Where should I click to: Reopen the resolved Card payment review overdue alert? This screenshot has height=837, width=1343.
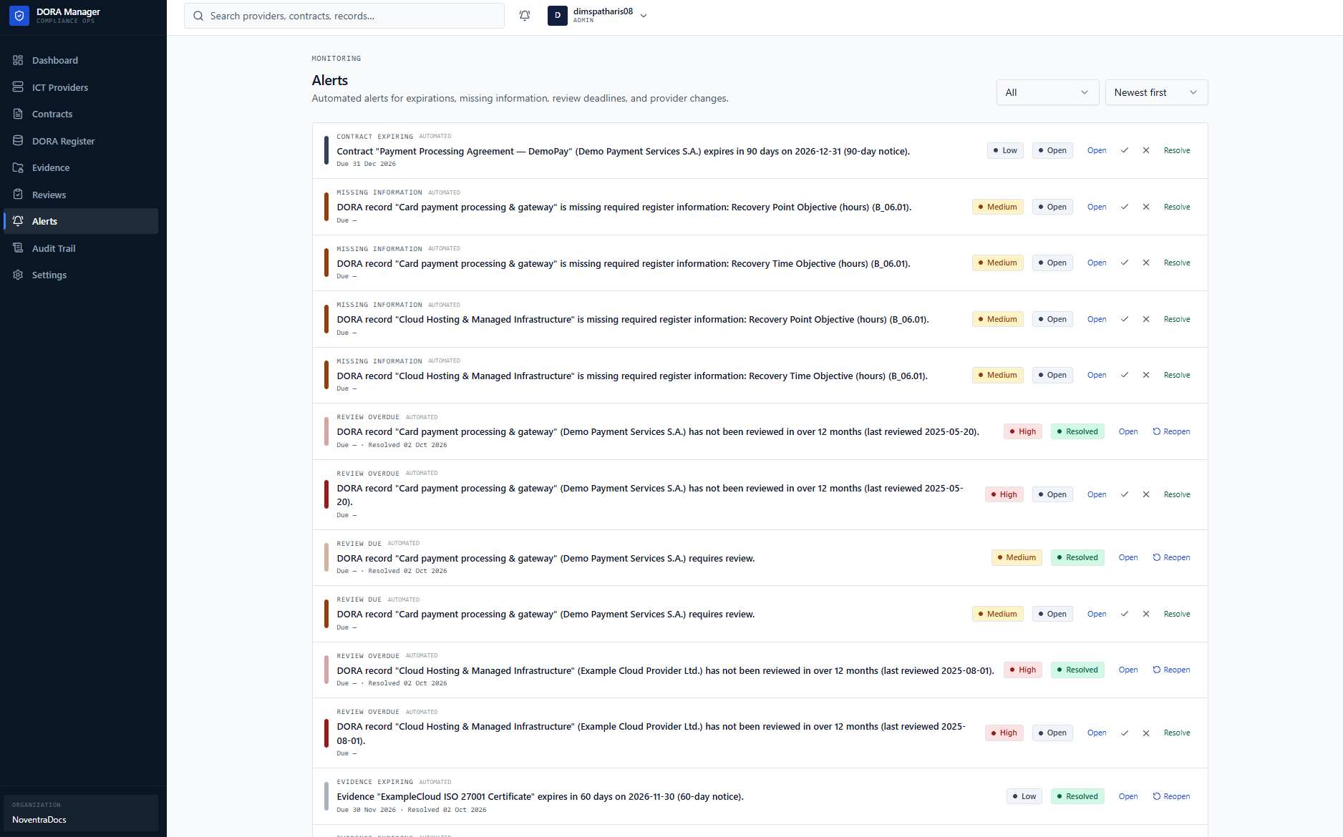coord(1171,431)
